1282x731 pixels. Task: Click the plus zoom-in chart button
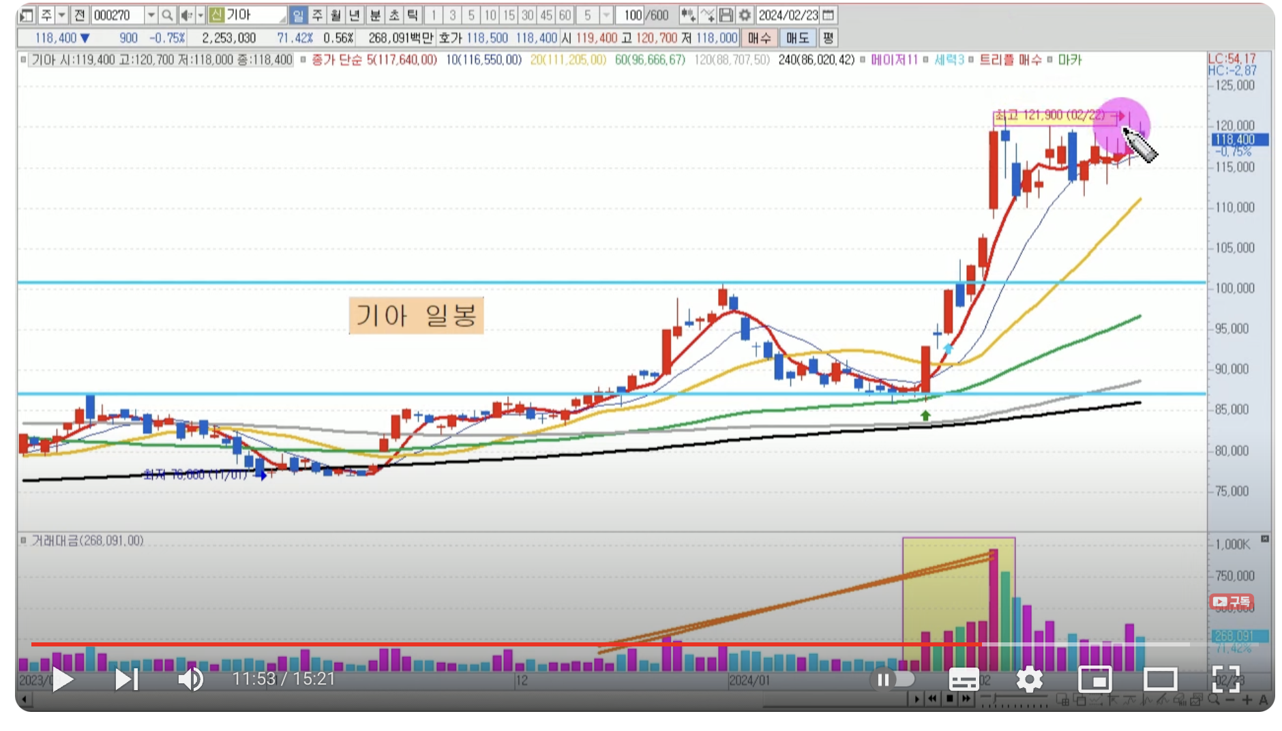tap(1247, 700)
